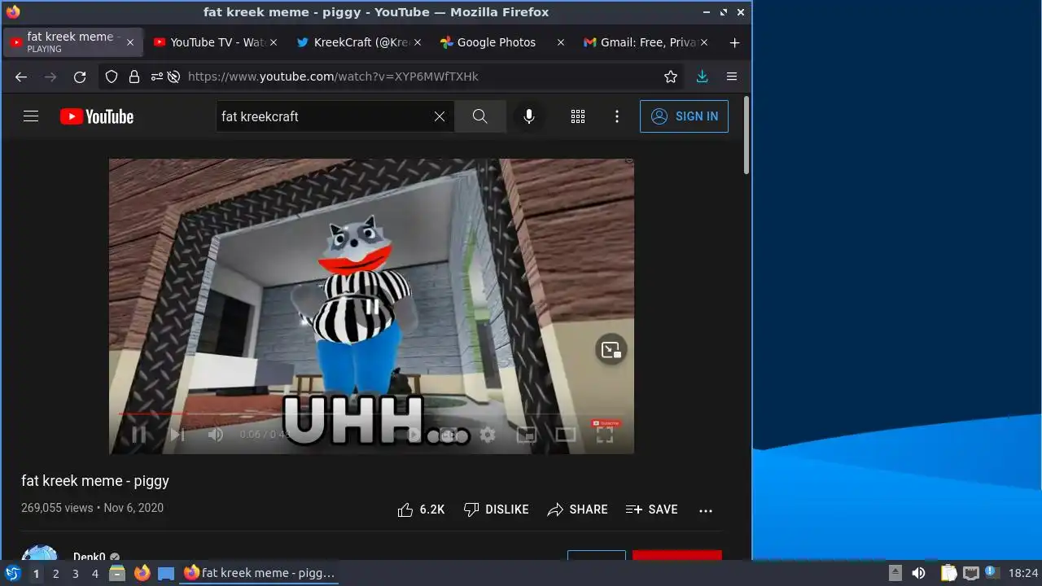This screenshot has height=586, width=1042.
Task: Open the Firefox application menu
Action: [732, 77]
